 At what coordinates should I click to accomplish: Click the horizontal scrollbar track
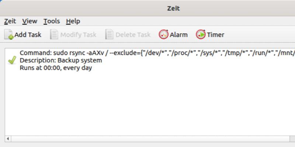pyautogui.click(x=147, y=139)
